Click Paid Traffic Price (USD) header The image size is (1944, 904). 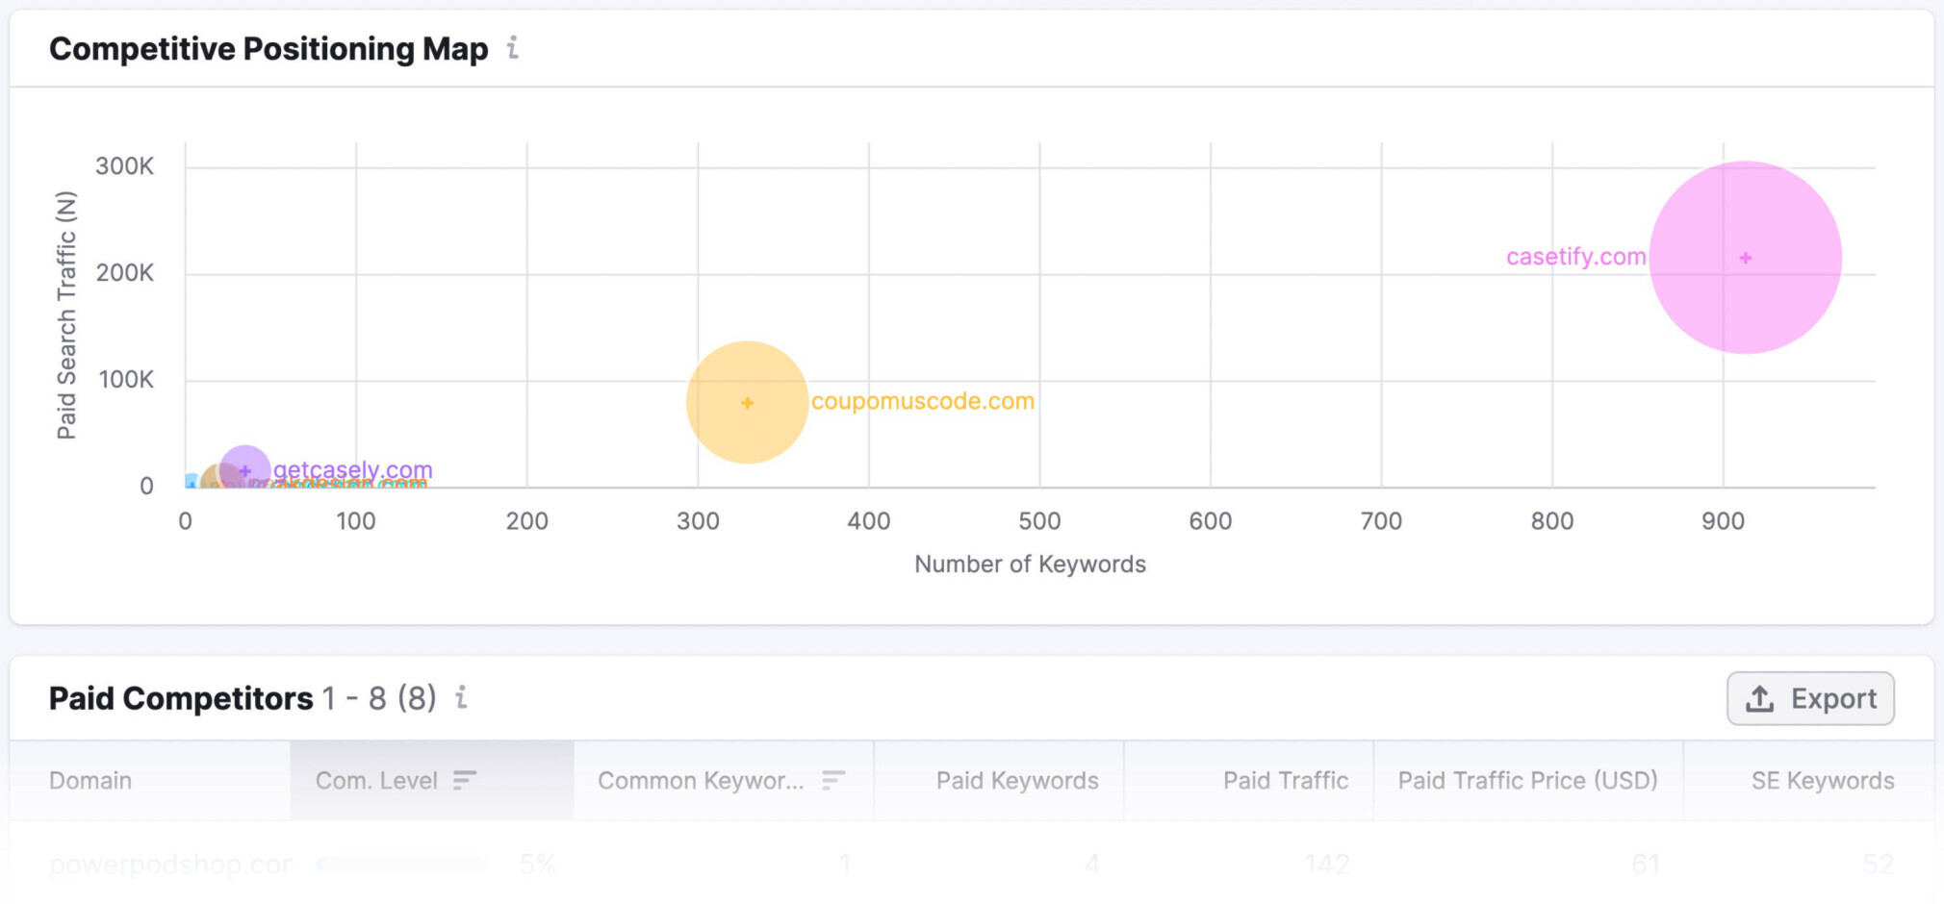click(1528, 780)
